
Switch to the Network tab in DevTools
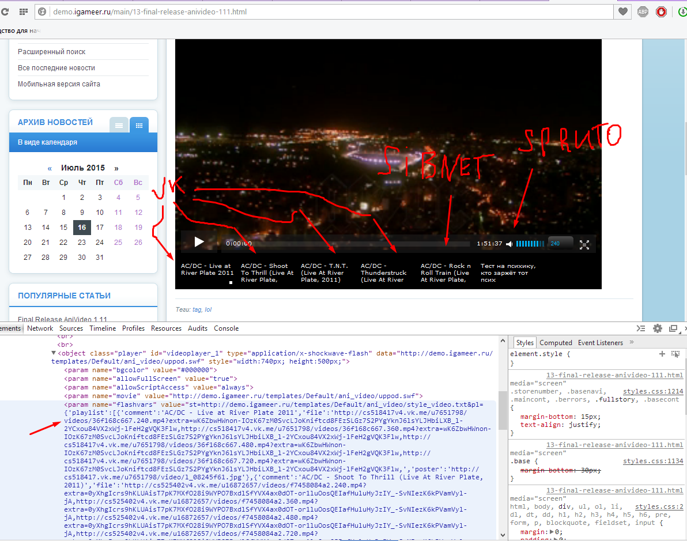[x=40, y=328]
